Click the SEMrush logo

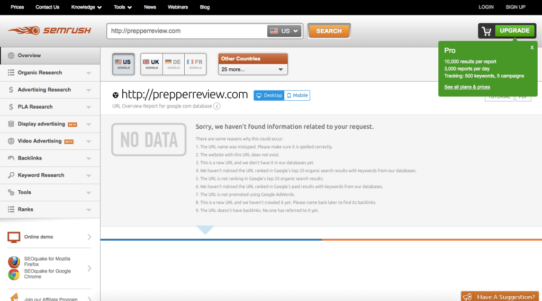click(49, 30)
